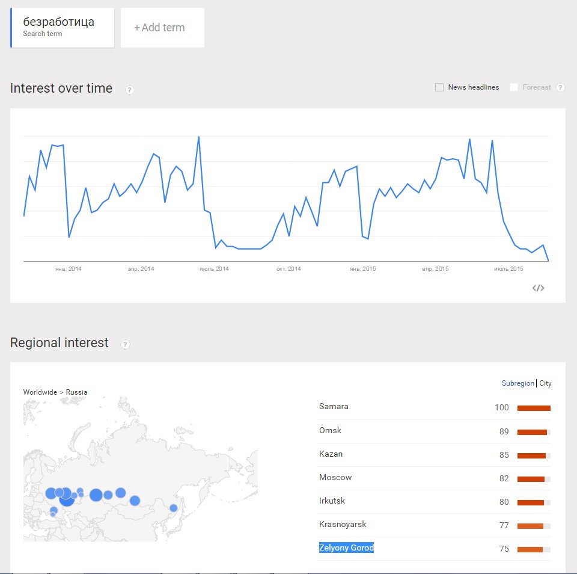Viewport: 577px width, 574px height.
Task: Select Krasnoyarsk from the ranking list
Action: pos(343,524)
